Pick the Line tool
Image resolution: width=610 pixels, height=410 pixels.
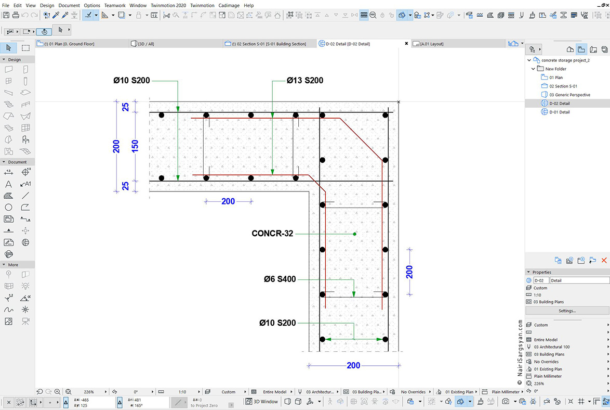point(25,196)
